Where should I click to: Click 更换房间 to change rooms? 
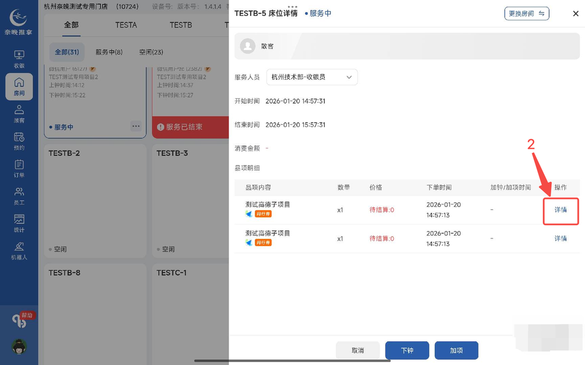coord(526,13)
